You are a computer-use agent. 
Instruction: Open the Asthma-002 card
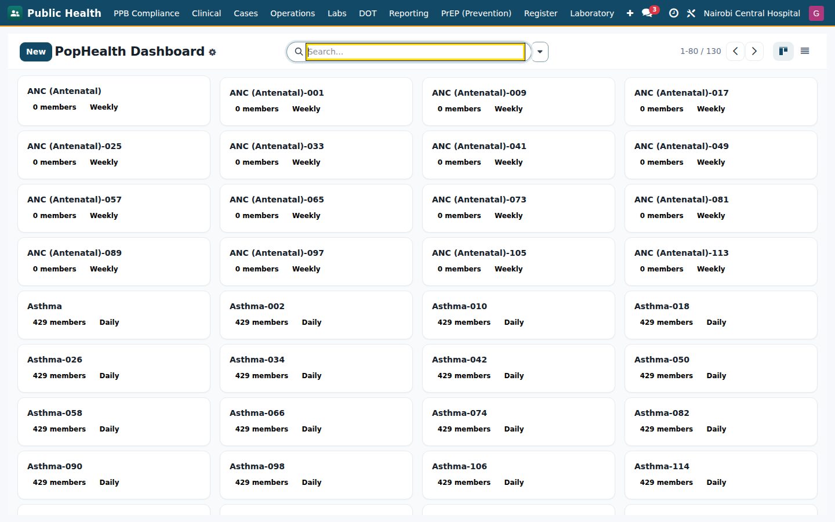click(316, 315)
